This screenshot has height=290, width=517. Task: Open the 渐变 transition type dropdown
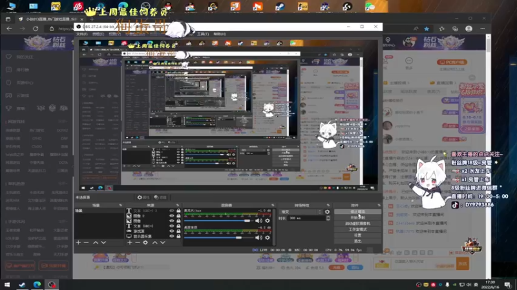[301, 212]
